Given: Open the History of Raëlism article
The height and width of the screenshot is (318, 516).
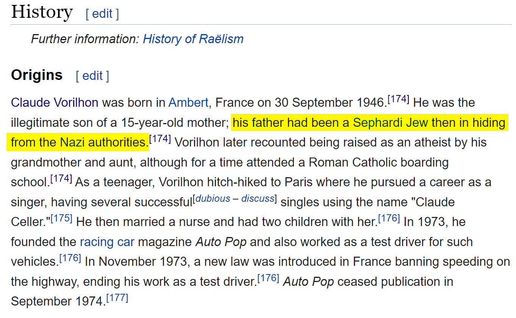Looking at the screenshot, I should 193,39.
